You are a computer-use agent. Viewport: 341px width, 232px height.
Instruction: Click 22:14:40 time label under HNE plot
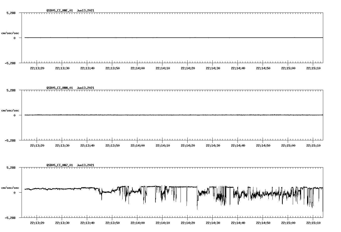[238, 68]
